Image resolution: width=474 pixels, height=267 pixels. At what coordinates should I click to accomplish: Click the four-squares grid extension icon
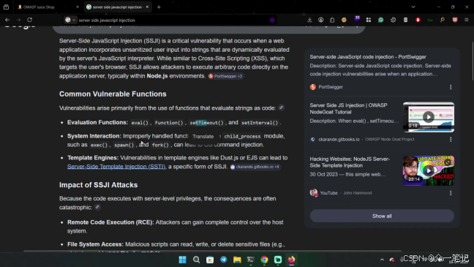point(369,20)
